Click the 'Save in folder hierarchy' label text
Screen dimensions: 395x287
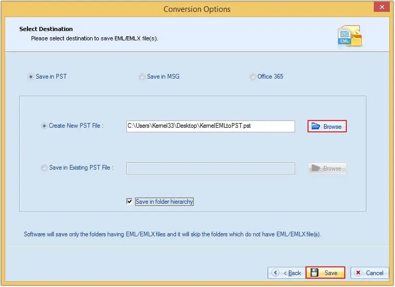pos(164,202)
